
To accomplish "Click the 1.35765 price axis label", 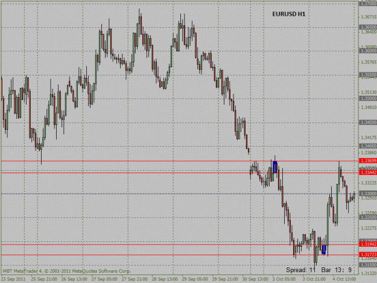I will coord(369,62).
